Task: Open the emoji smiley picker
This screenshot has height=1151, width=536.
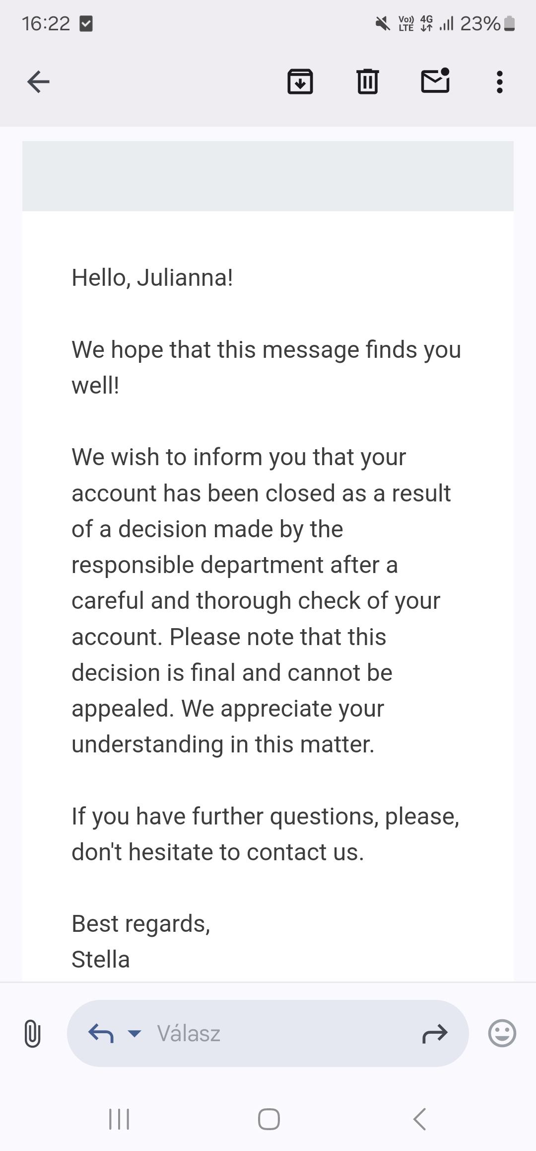Action: tap(502, 1033)
